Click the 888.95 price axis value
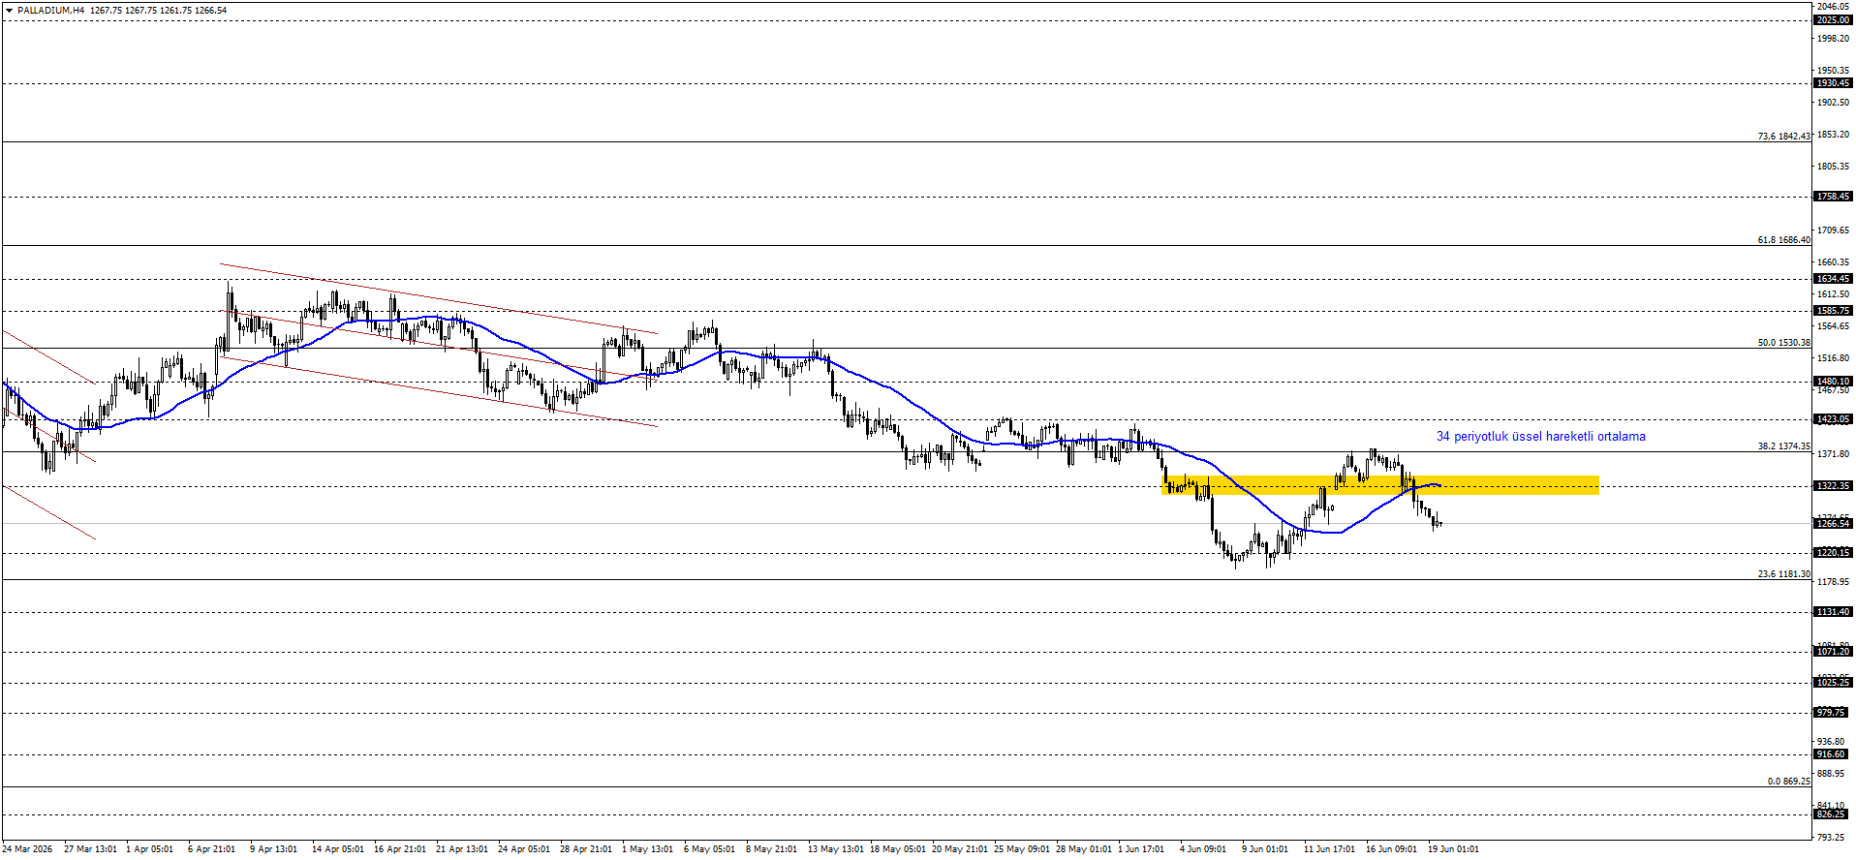 click(x=1833, y=774)
